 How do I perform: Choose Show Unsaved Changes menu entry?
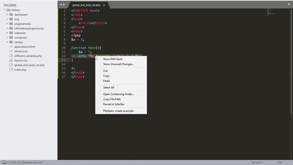[121, 64]
